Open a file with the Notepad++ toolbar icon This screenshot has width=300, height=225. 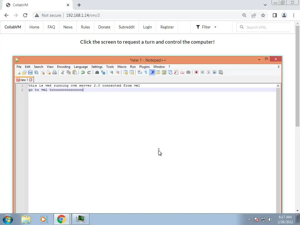[x=24, y=72]
